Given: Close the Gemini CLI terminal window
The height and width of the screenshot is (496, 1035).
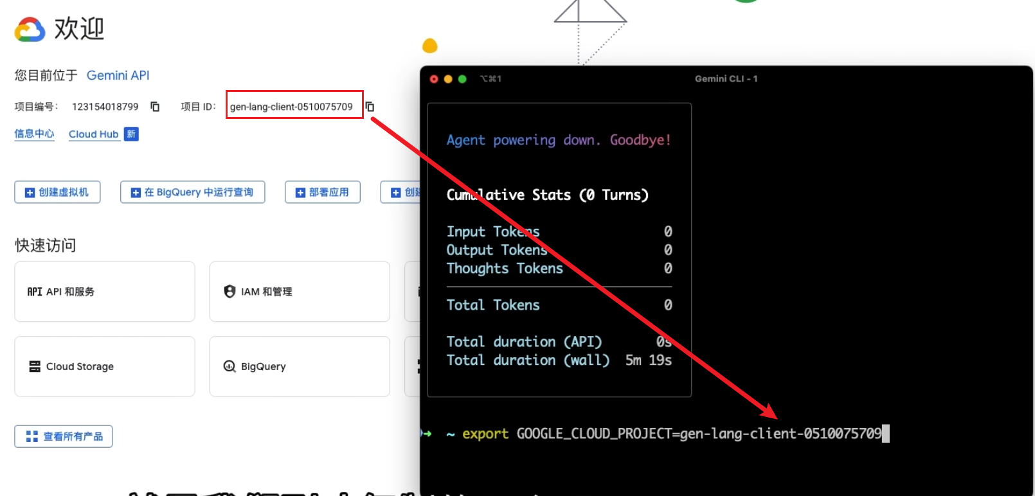Looking at the screenshot, I should tap(434, 79).
